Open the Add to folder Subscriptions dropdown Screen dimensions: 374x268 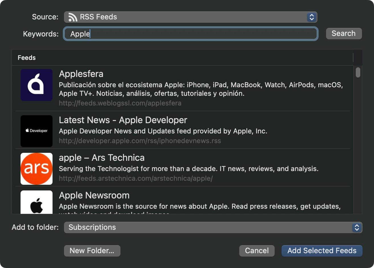[213, 228]
